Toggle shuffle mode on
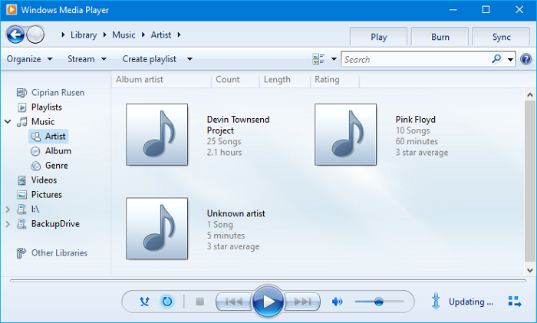Viewport: 537px width, 323px height. click(x=144, y=302)
